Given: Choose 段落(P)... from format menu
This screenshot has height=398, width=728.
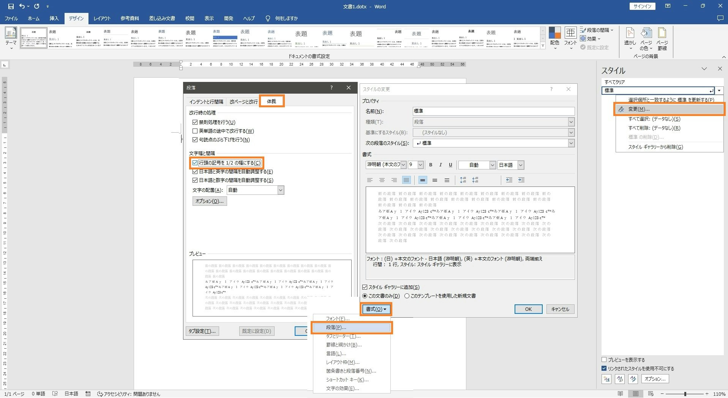Looking at the screenshot, I should pos(352,327).
